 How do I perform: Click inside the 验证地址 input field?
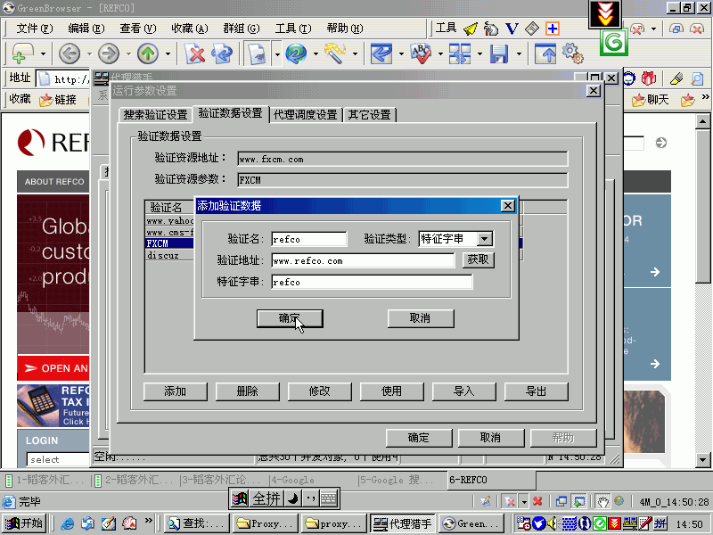click(x=363, y=260)
